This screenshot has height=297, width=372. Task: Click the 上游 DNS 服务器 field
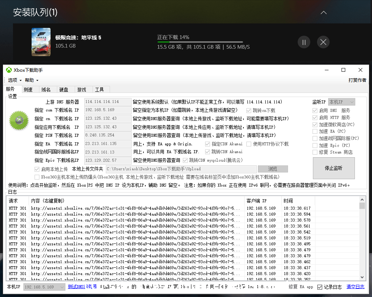coord(108,102)
